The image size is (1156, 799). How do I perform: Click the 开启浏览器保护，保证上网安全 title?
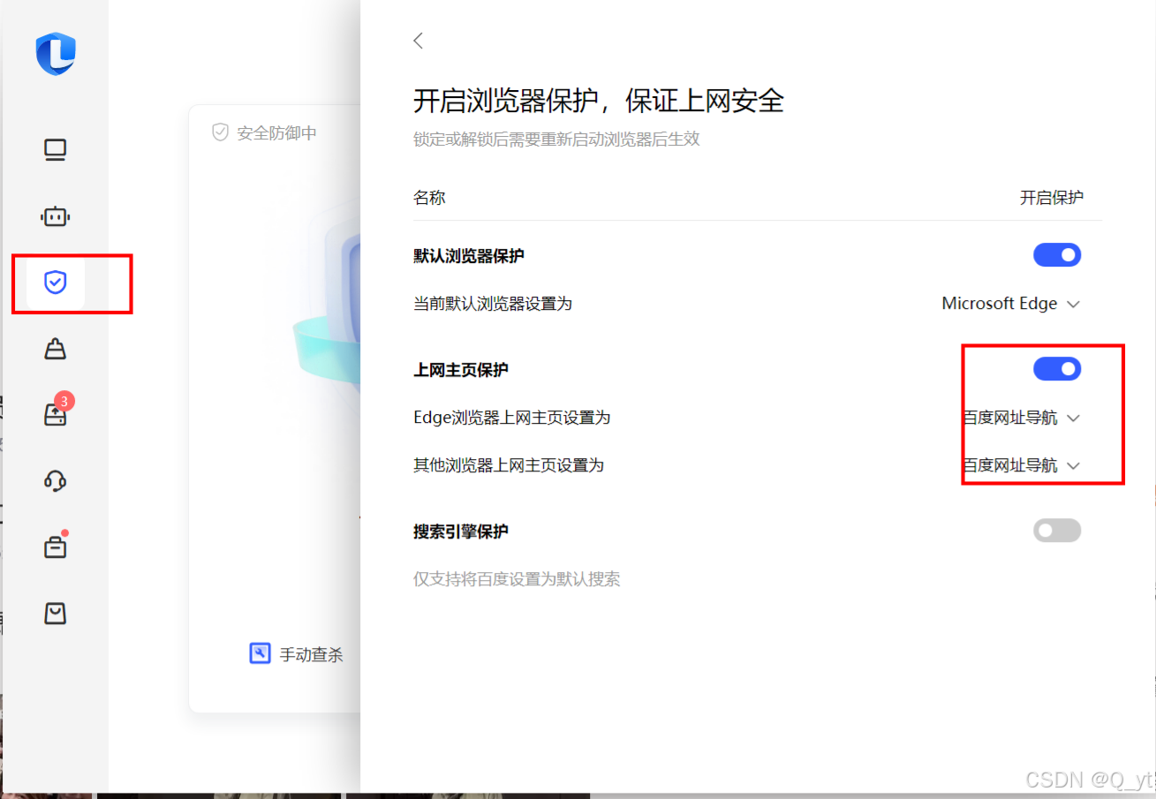click(599, 101)
